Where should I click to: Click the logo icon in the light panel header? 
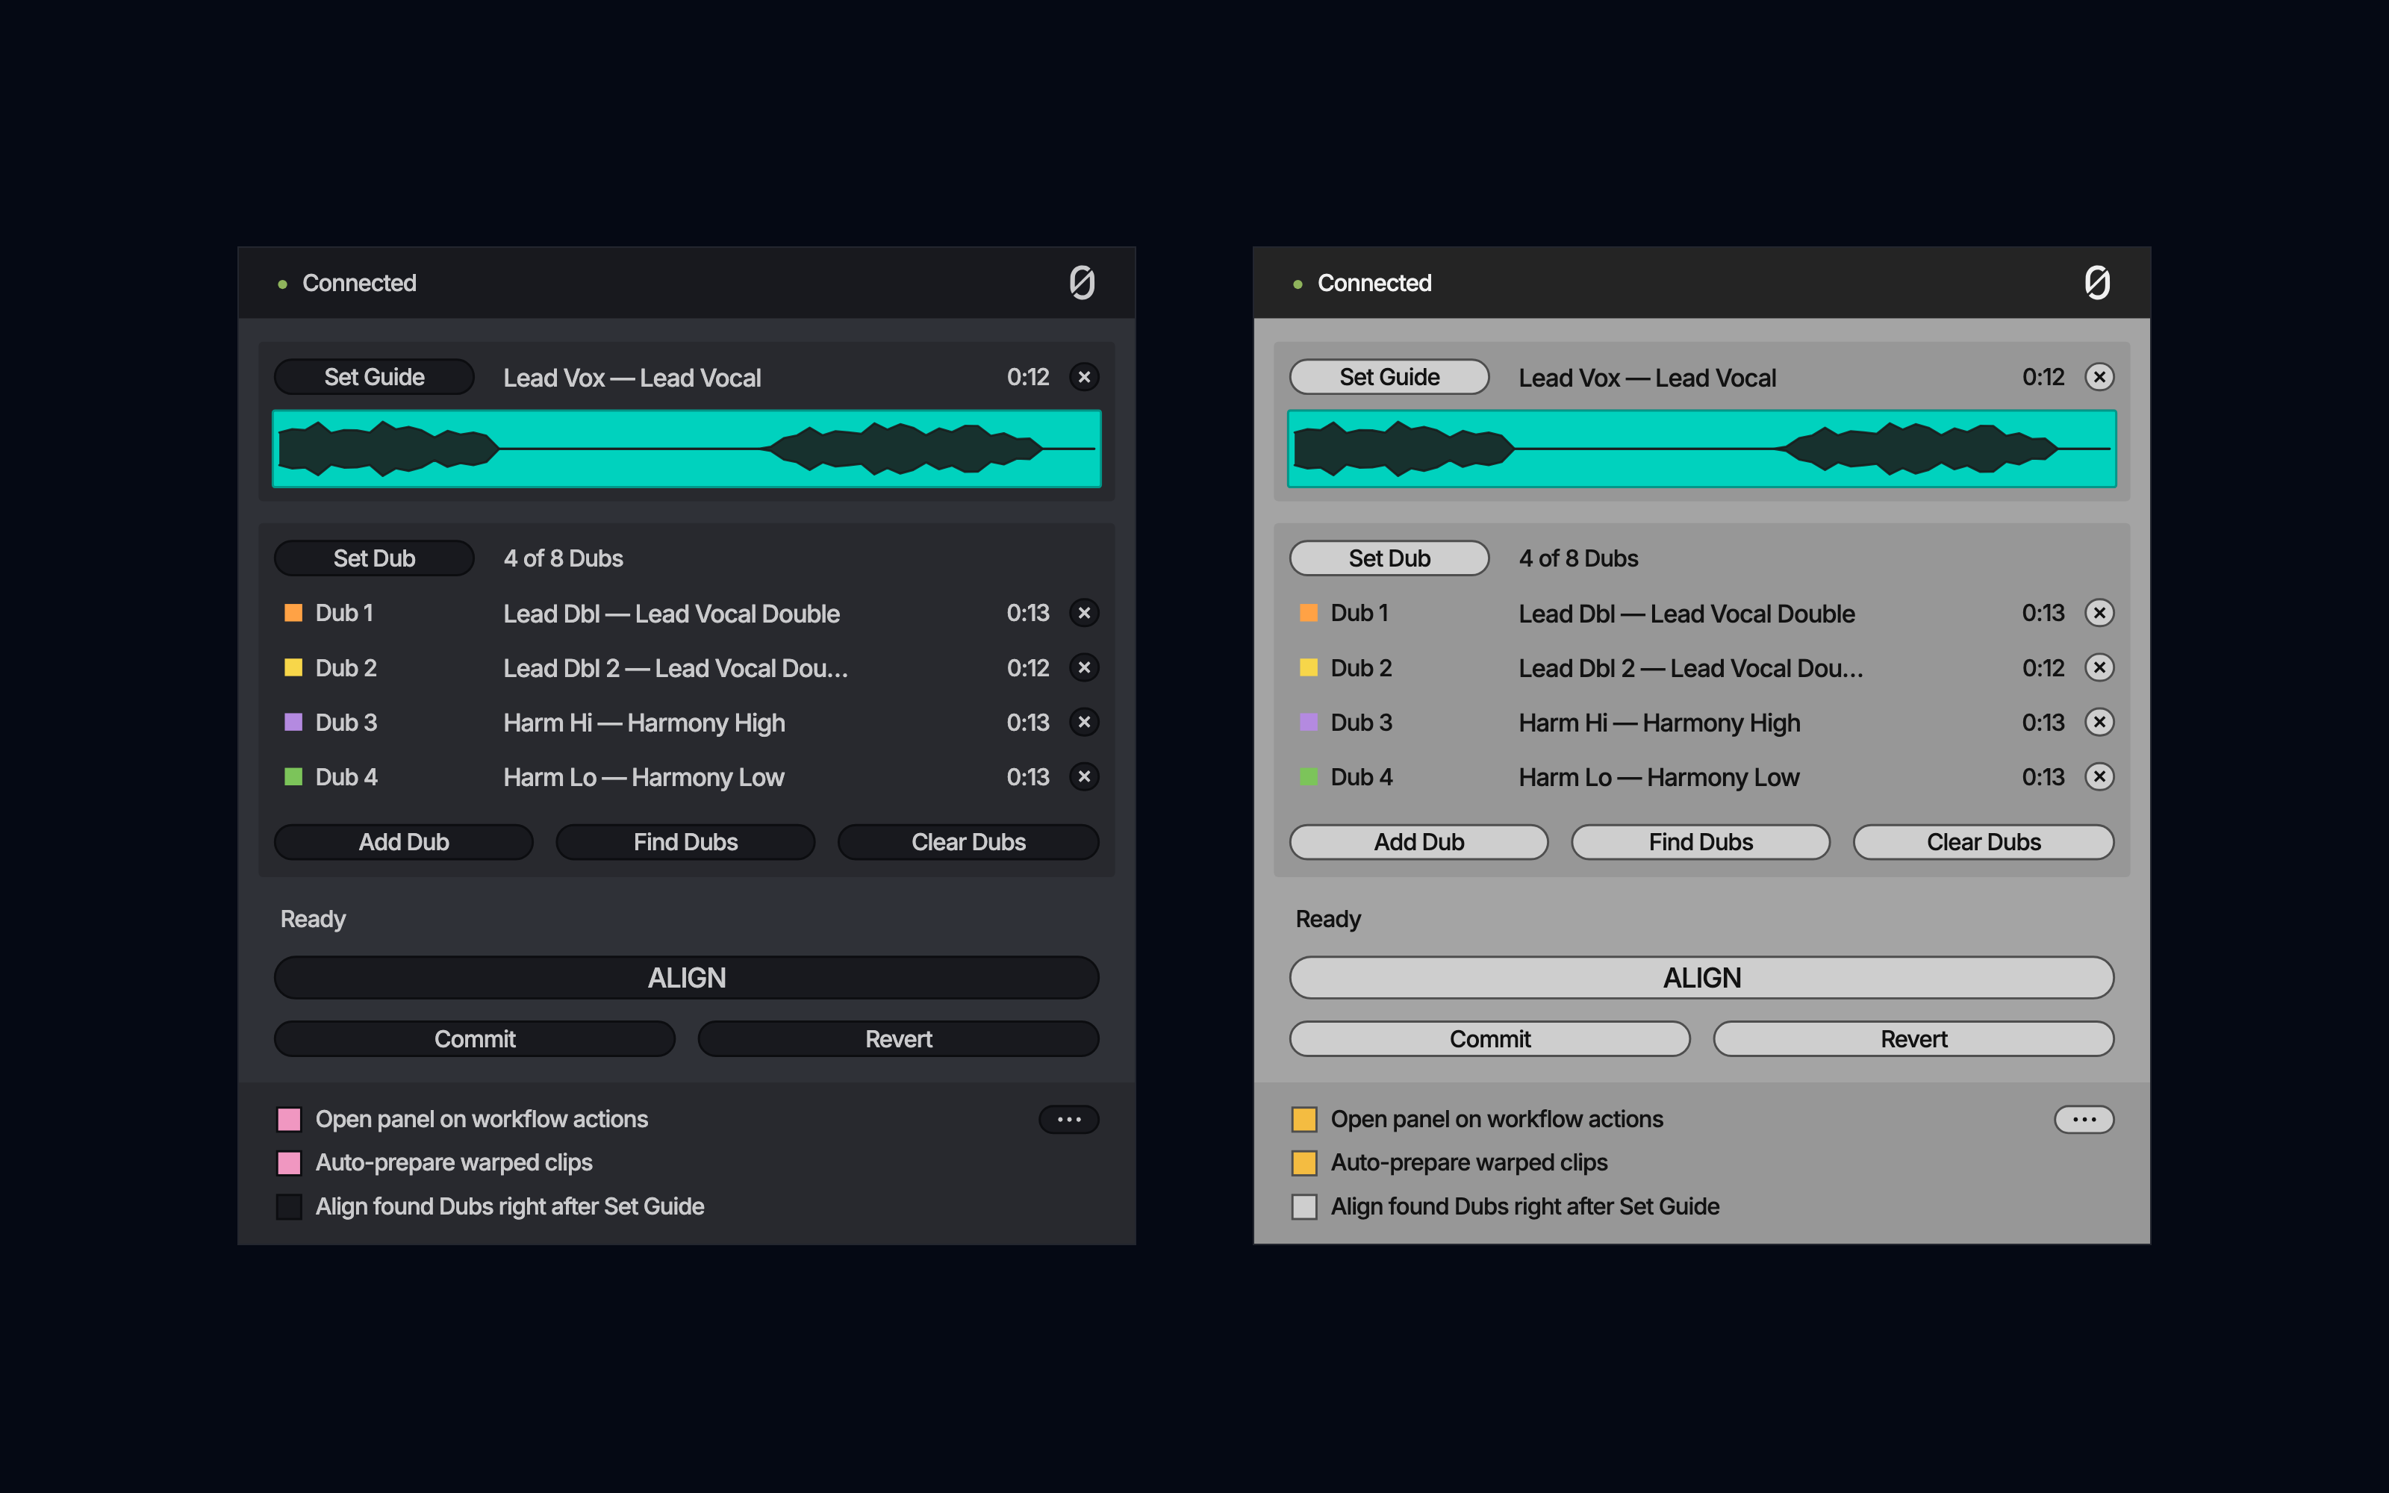2098,282
